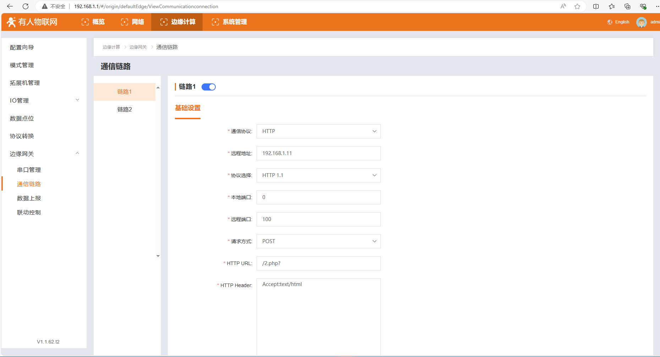
Task: Click the favorites star icon in address bar
Action: [x=577, y=6]
